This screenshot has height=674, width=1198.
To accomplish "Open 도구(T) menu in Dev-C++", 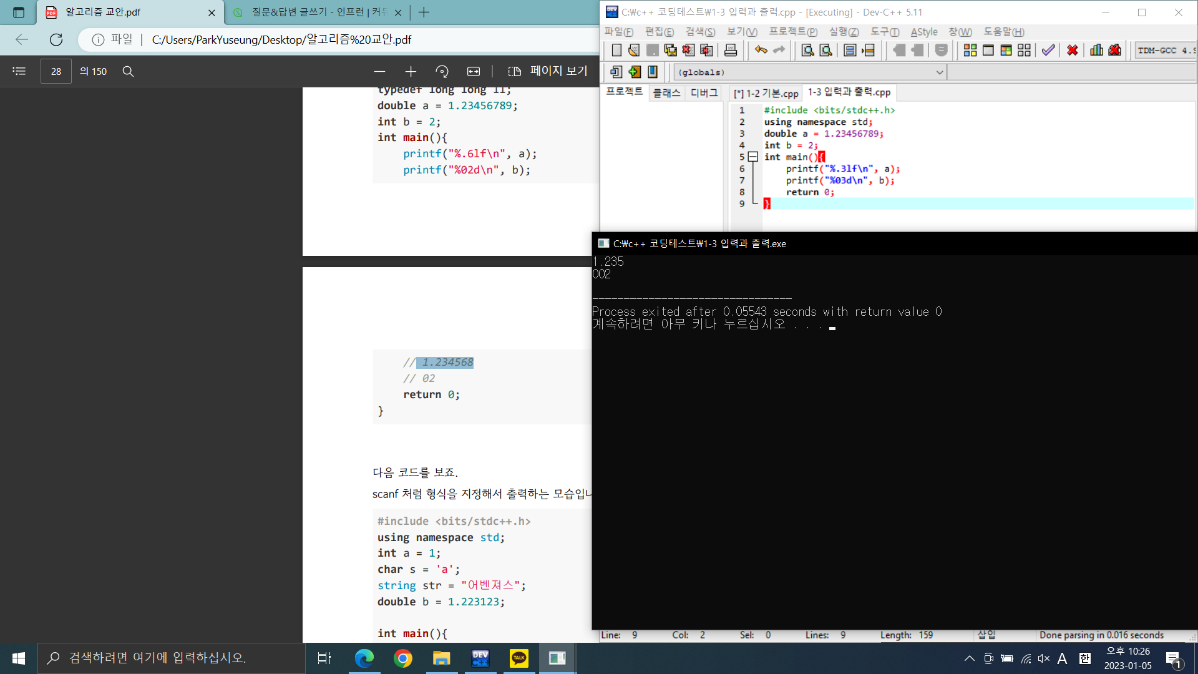I will pyautogui.click(x=885, y=32).
